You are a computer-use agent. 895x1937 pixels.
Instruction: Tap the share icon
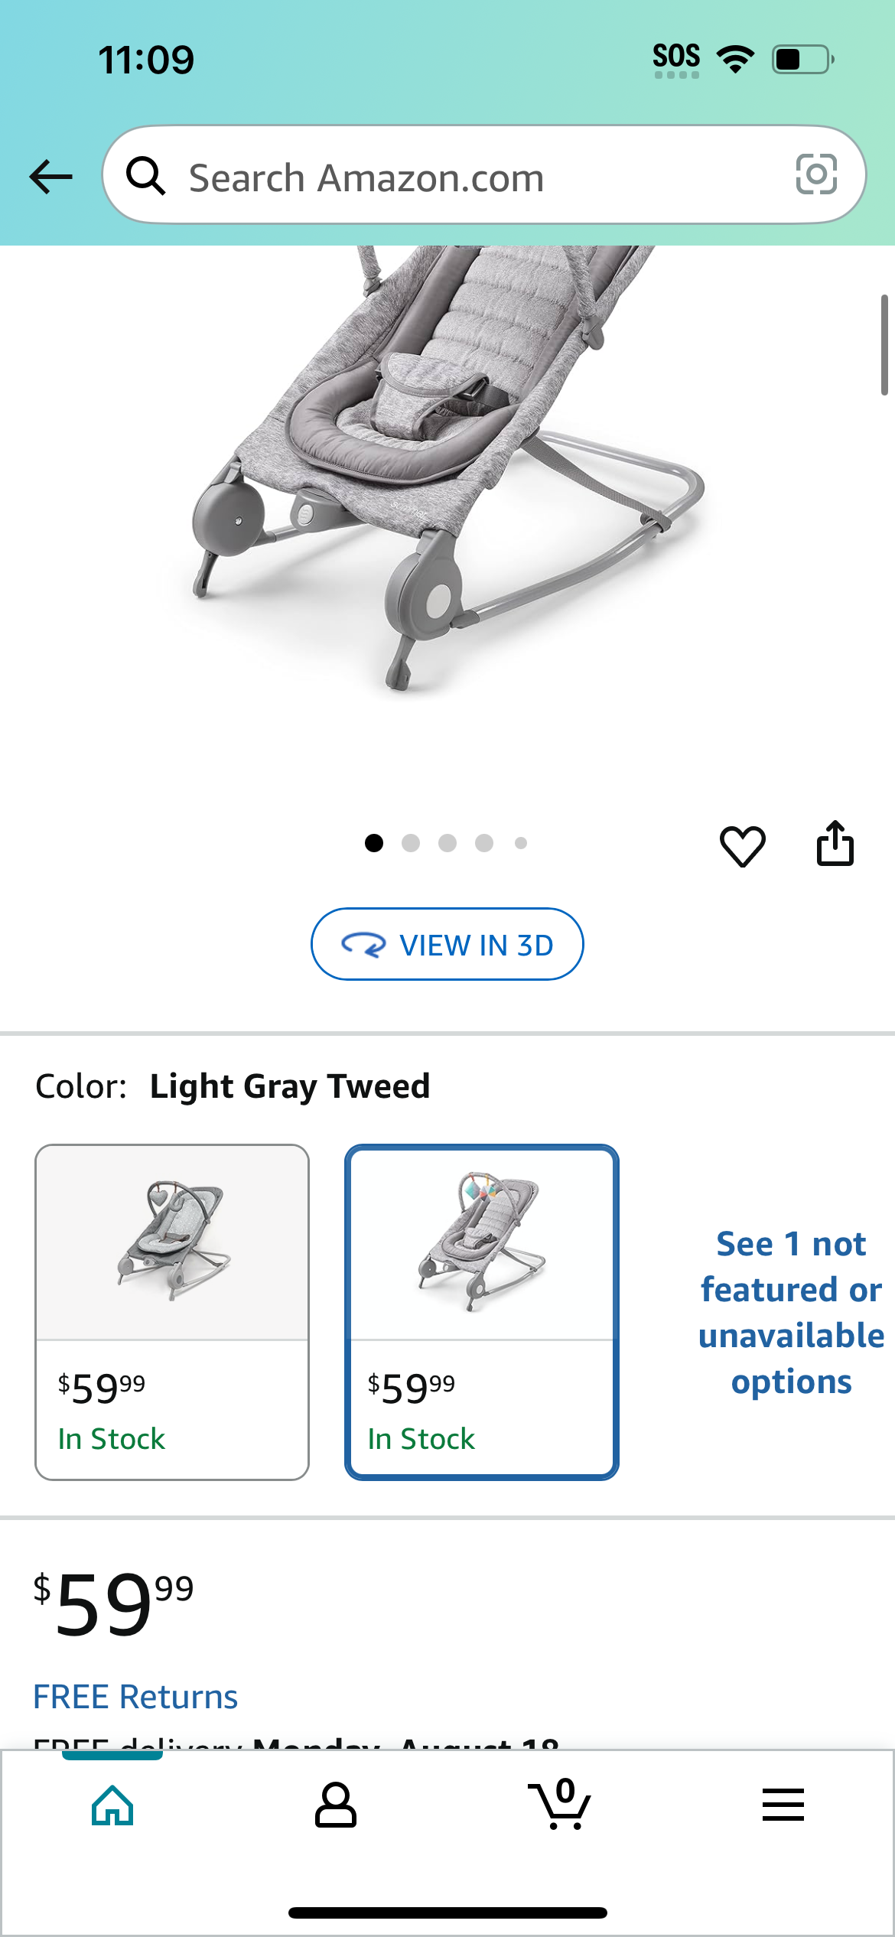tap(835, 843)
